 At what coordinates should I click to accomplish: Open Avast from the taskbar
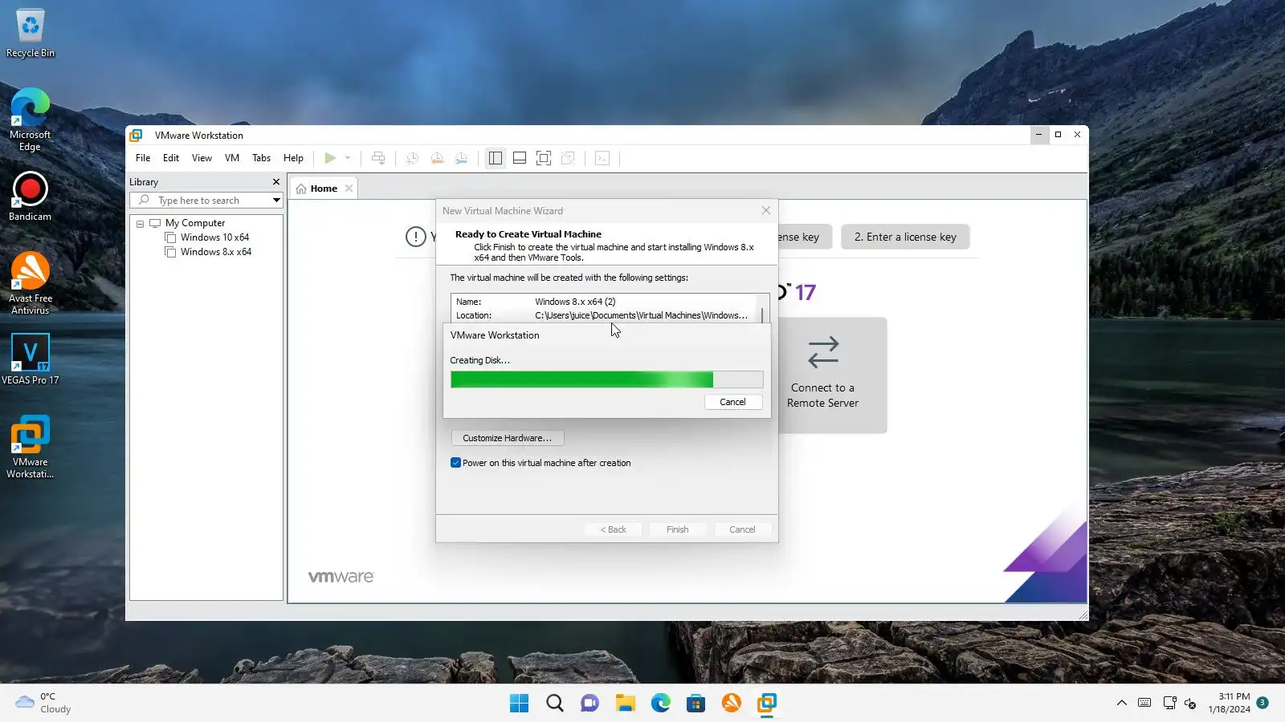(x=732, y=704)
